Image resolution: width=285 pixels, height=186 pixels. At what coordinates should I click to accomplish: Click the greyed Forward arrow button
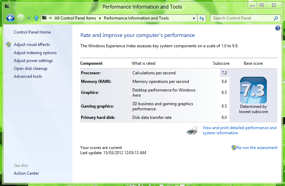pyautogui.click(x=21, y=18)
